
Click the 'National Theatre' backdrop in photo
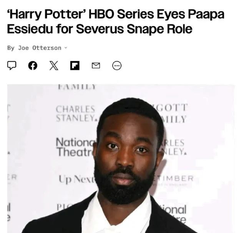(76, 147)
